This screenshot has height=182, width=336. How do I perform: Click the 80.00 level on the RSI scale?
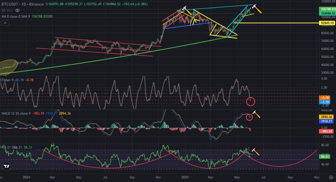point(325,145)
